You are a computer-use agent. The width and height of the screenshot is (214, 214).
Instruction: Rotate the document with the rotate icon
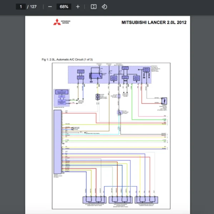coord(104,7)
